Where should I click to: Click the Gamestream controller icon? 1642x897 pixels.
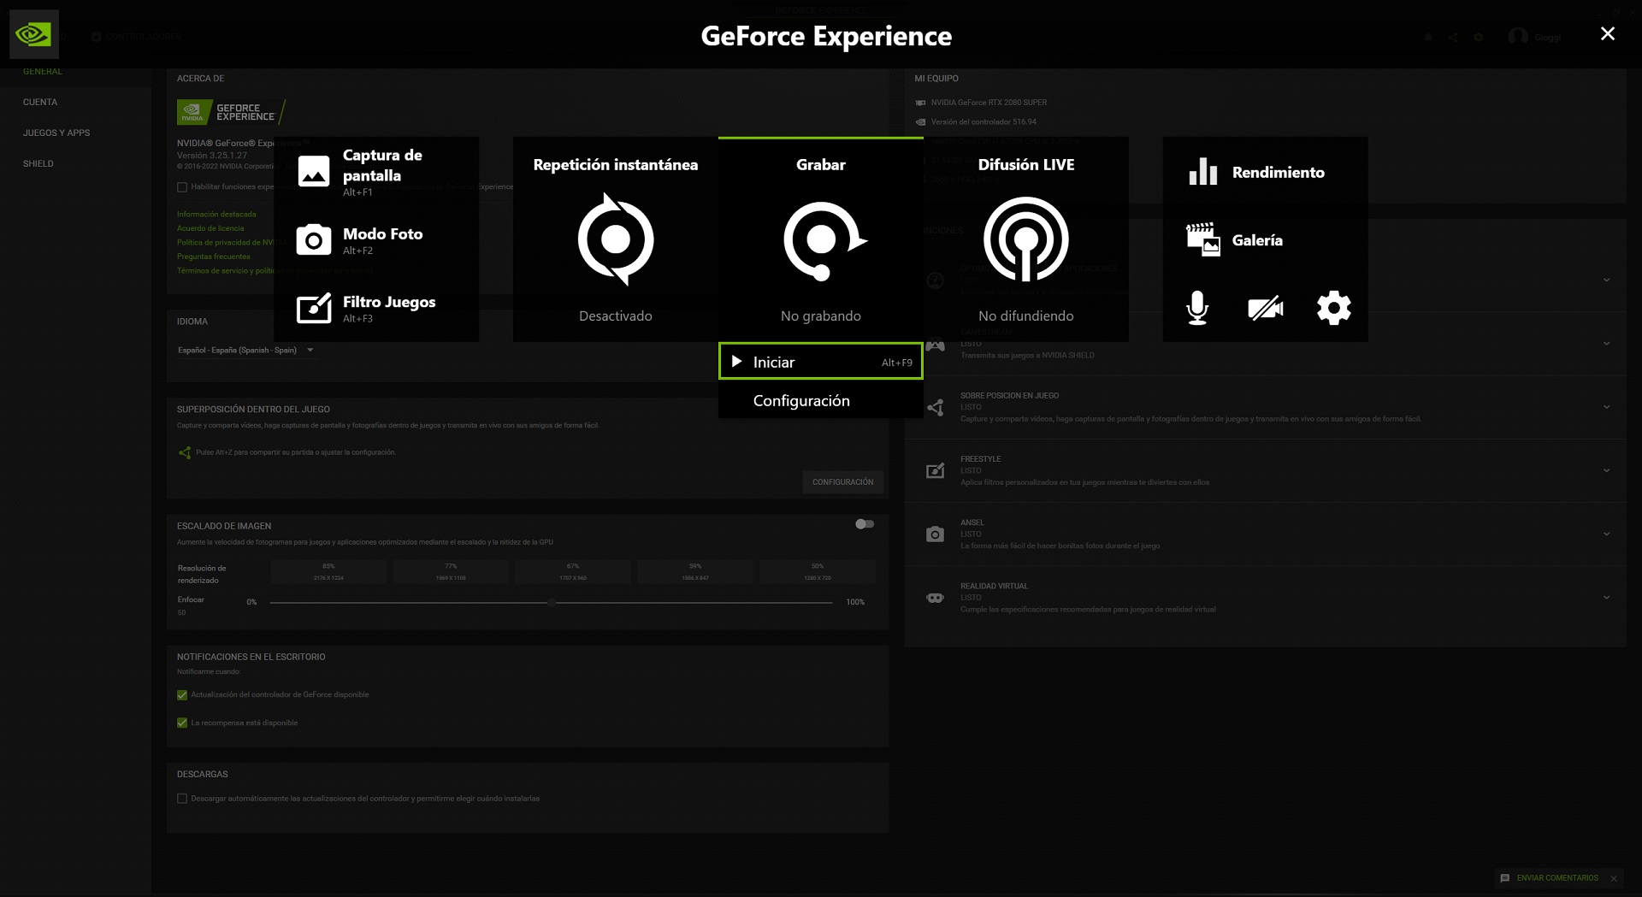click(936, 345)
